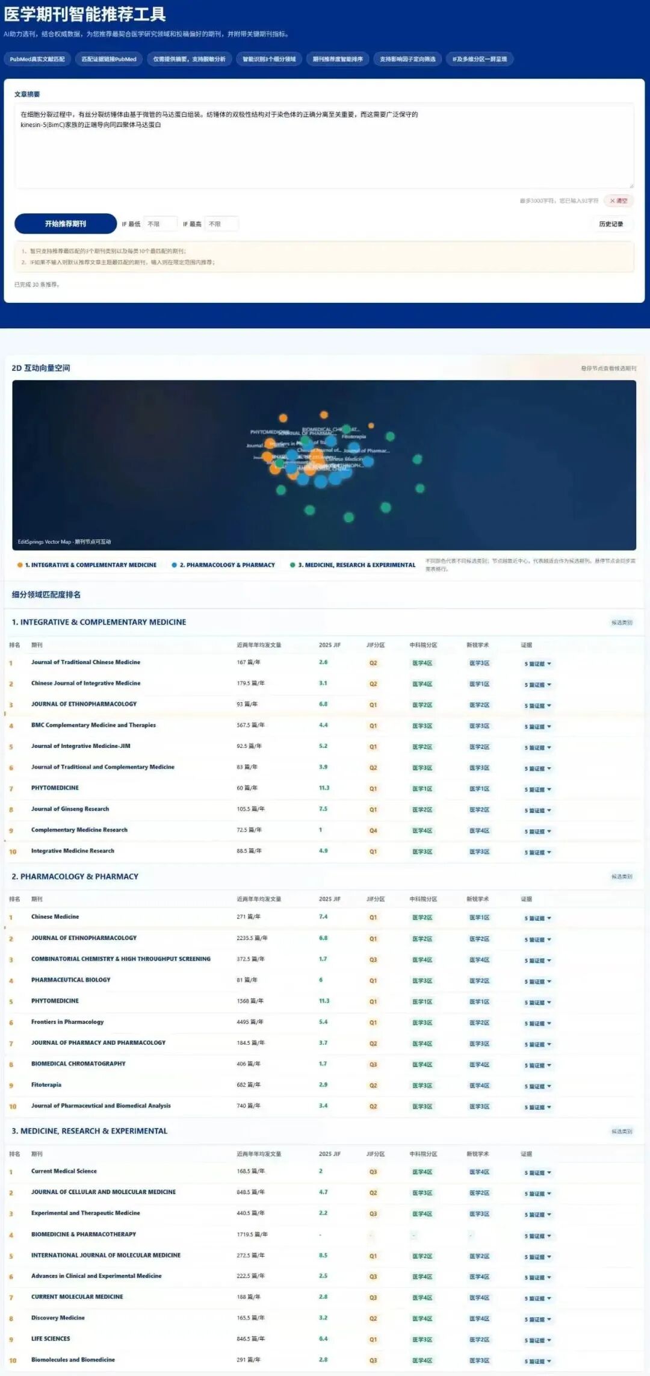Click the 4495 篇/年 value for Frontiers in Pharmacology
650x1376 pixels.
click(250, 1022)
